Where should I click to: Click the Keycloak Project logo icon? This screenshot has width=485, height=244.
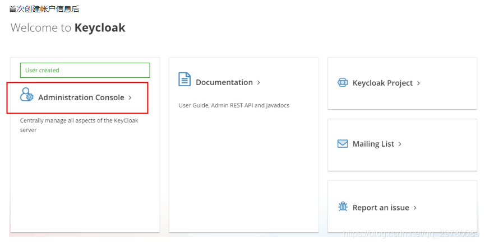click(x=343, y=83)
